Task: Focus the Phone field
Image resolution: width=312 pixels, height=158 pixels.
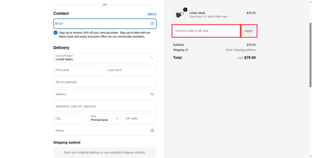Action: tap(105, 130)
